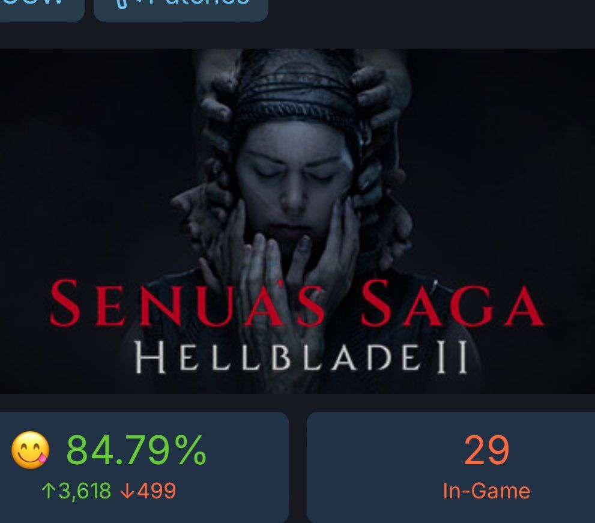Click the yummy face rating emoji
This screenshot has height=523, width=595.
(31, 450)
